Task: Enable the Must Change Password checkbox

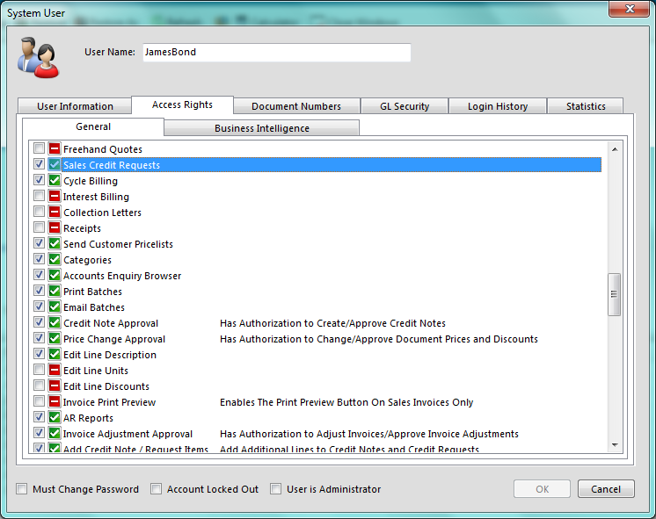Action: (x=22, y=489)
